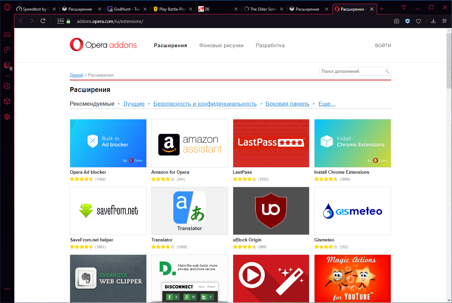This screenshot has width=452, height=303.
Task: Follow the Домой breadcrumb link
Action: [x=77, y=75]
